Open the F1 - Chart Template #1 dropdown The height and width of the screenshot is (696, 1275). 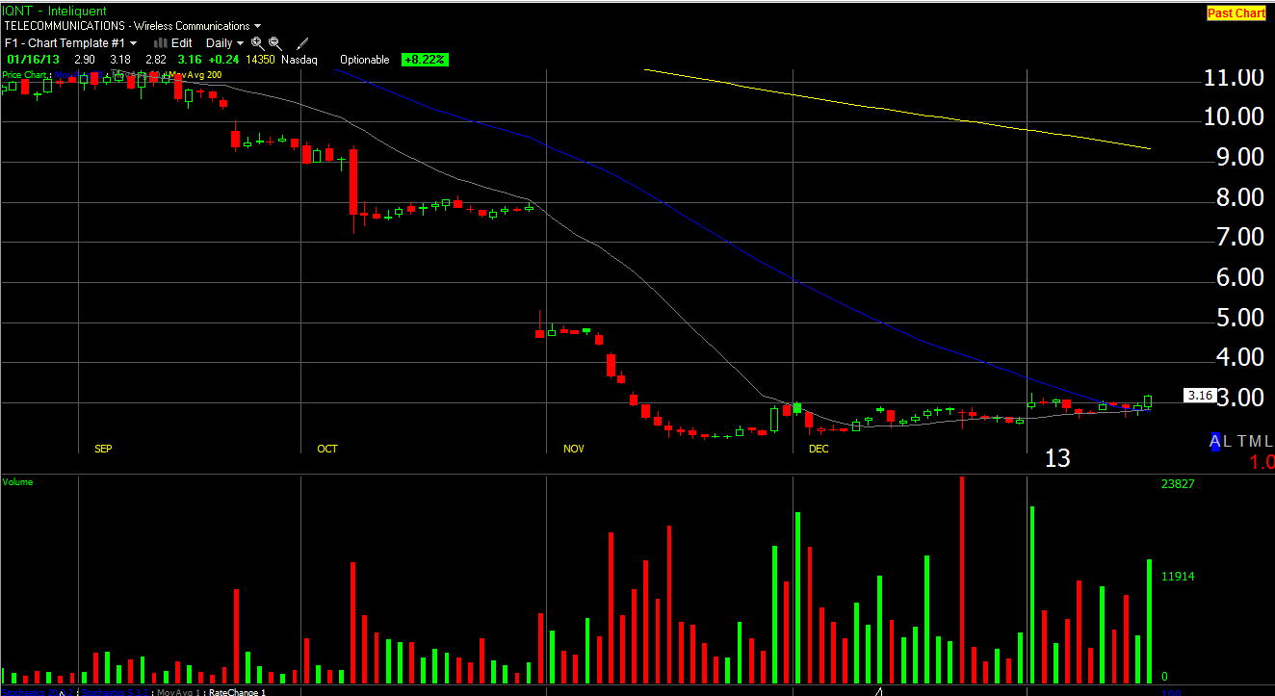click(70, 43)
